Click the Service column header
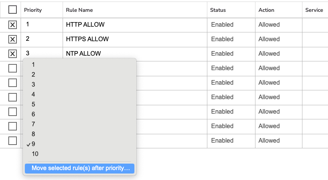 click(x=314, y=10)
